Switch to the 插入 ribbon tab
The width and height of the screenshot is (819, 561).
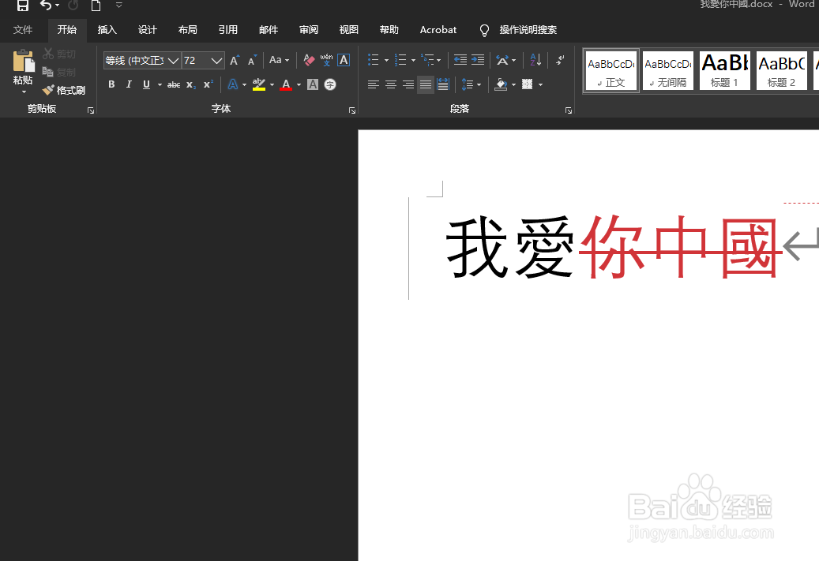107,30
